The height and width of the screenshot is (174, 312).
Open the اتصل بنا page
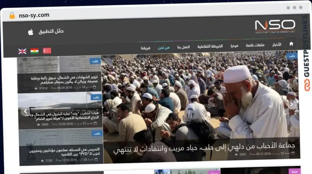click(183, 47)
